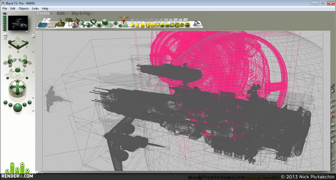Add a stone rock object
The width and height of the screenshot is (336, 180).
coord(73,25)
